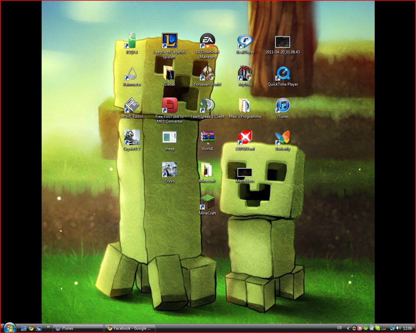This screenshot has height=333, width=416.
Task: Launch the MineCraft grass block shortcut
Action: 207,205
